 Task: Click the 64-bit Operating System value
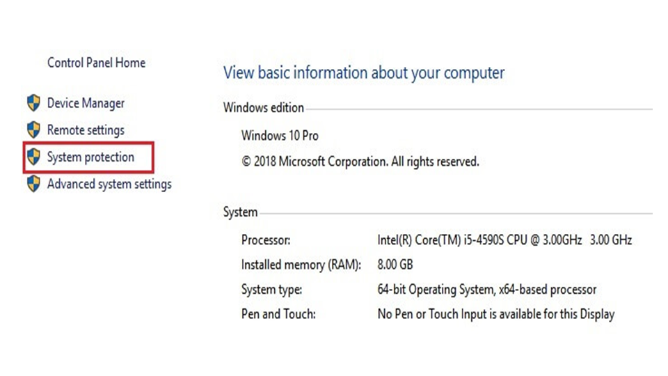coord(487,290)
